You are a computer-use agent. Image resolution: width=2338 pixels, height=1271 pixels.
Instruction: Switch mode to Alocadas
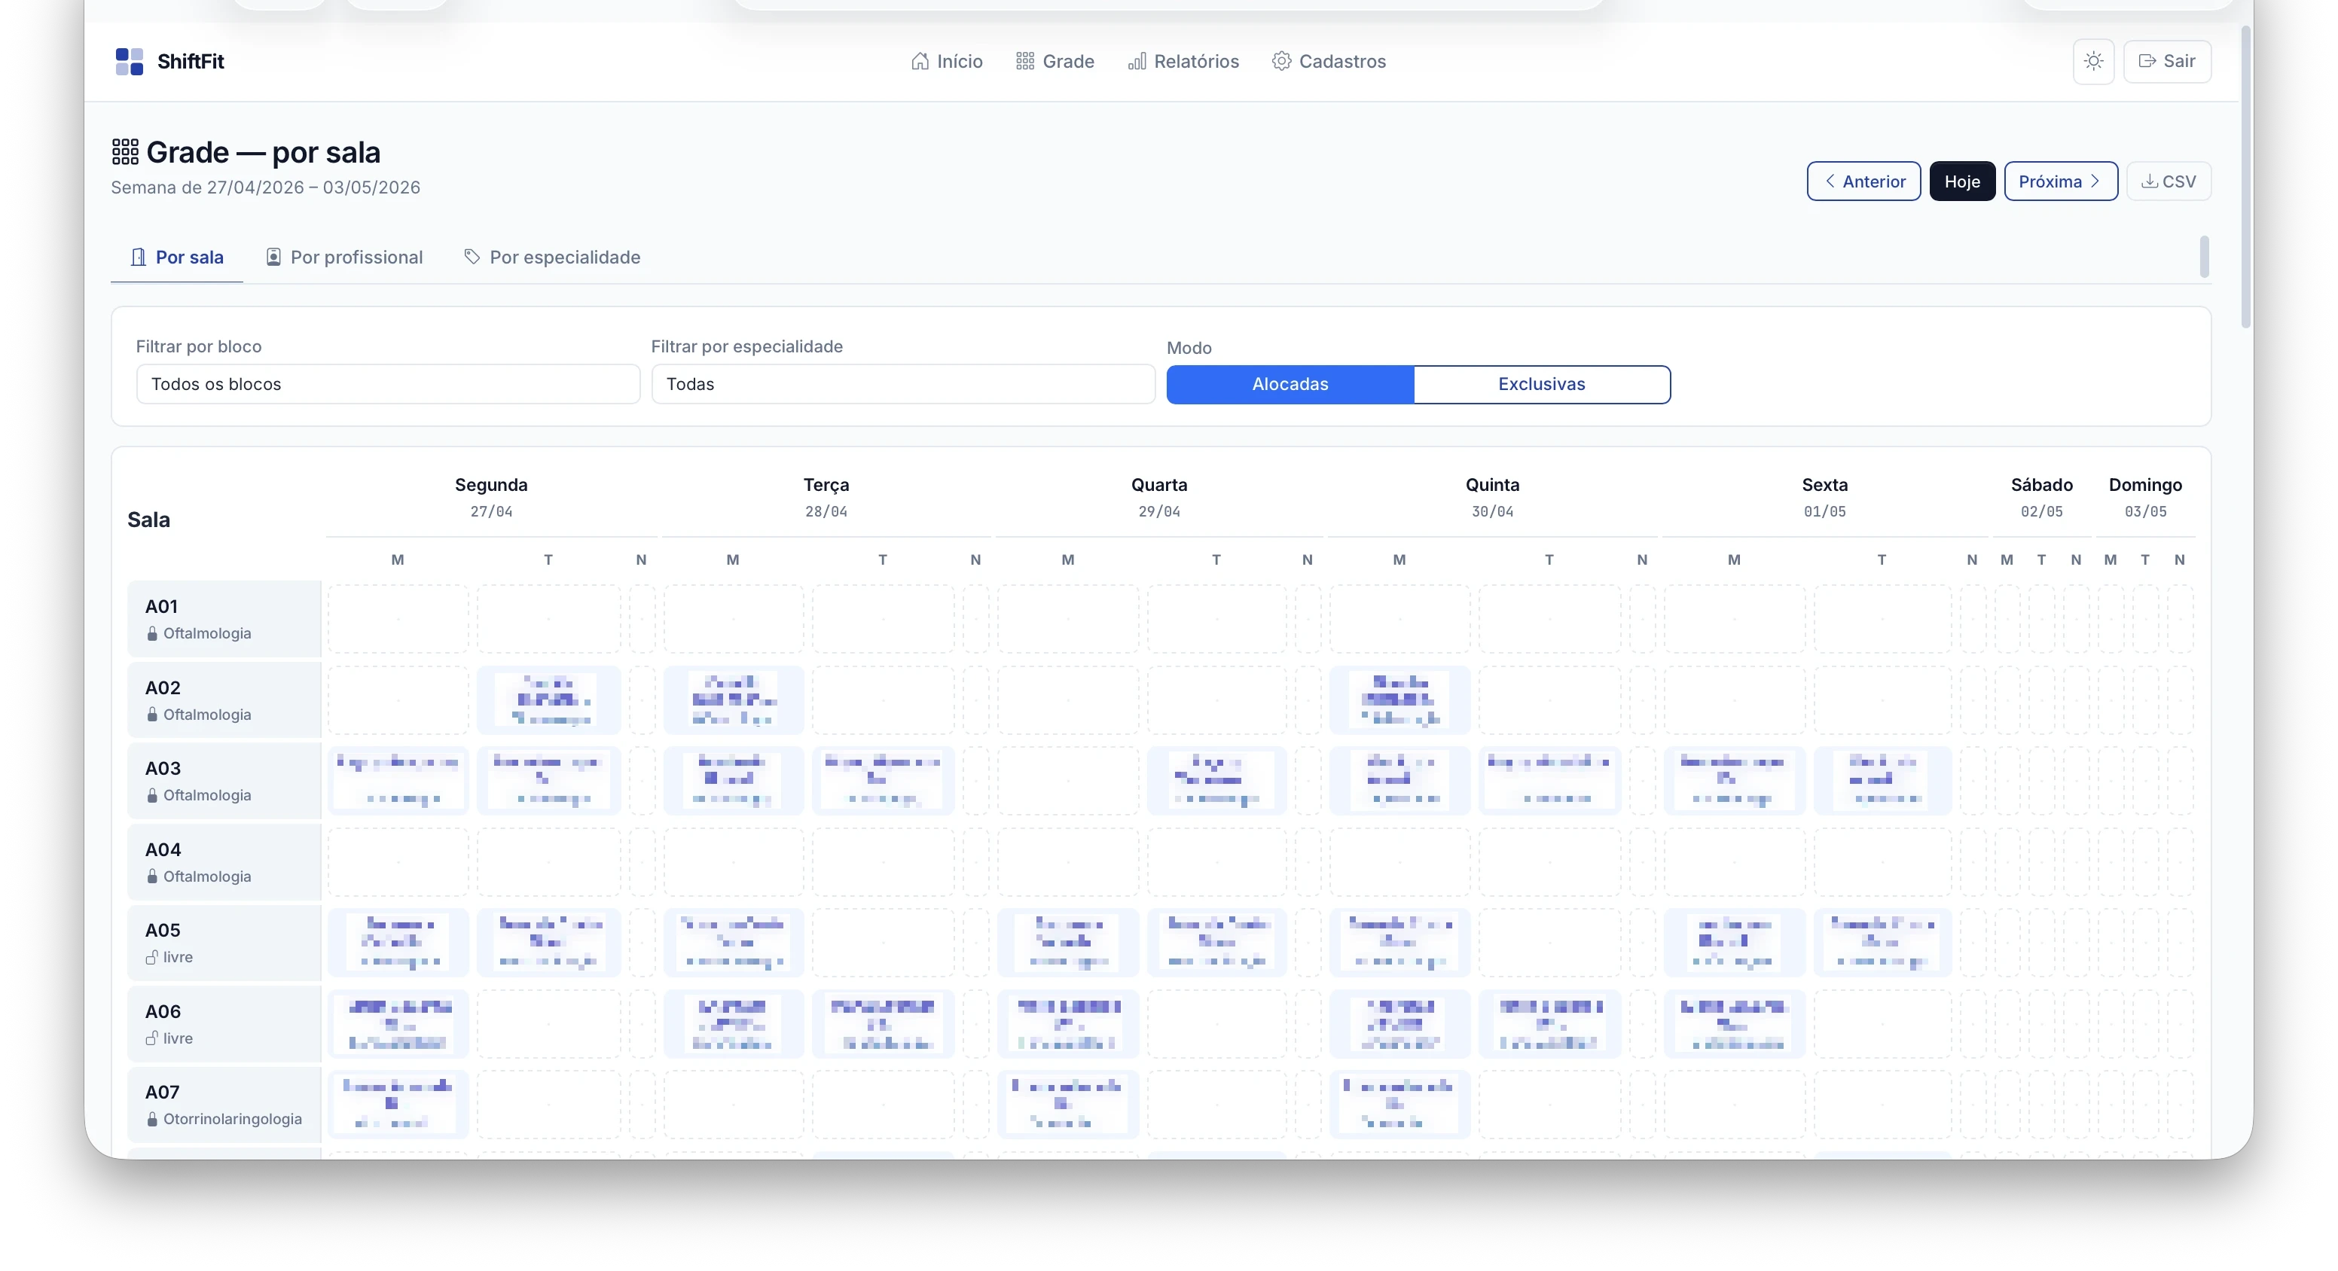(1290, 385)
